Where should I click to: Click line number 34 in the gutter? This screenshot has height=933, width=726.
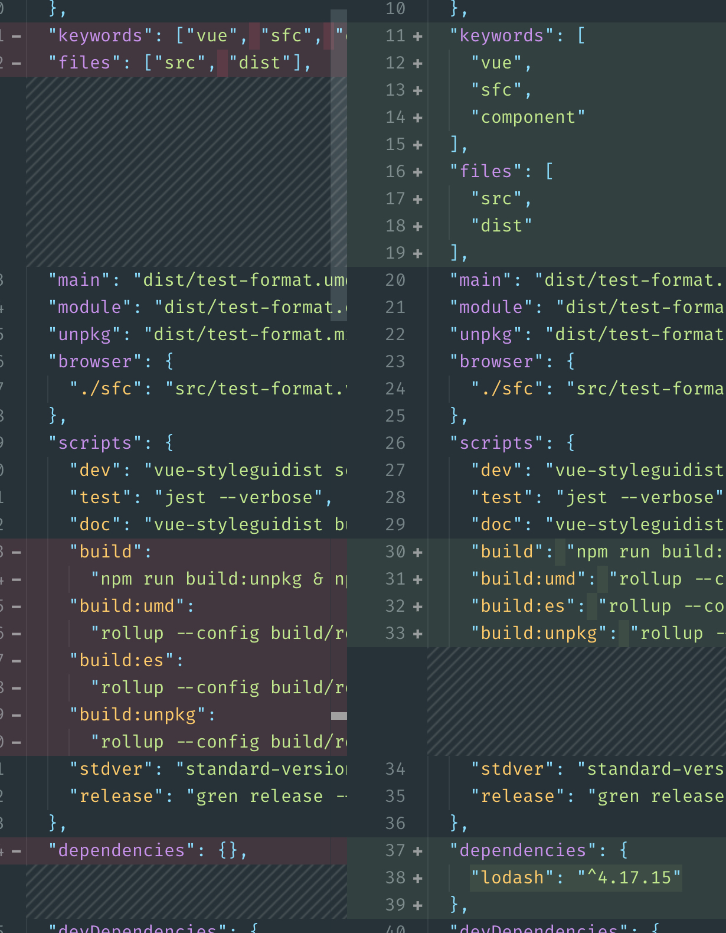tap(395, 769)
